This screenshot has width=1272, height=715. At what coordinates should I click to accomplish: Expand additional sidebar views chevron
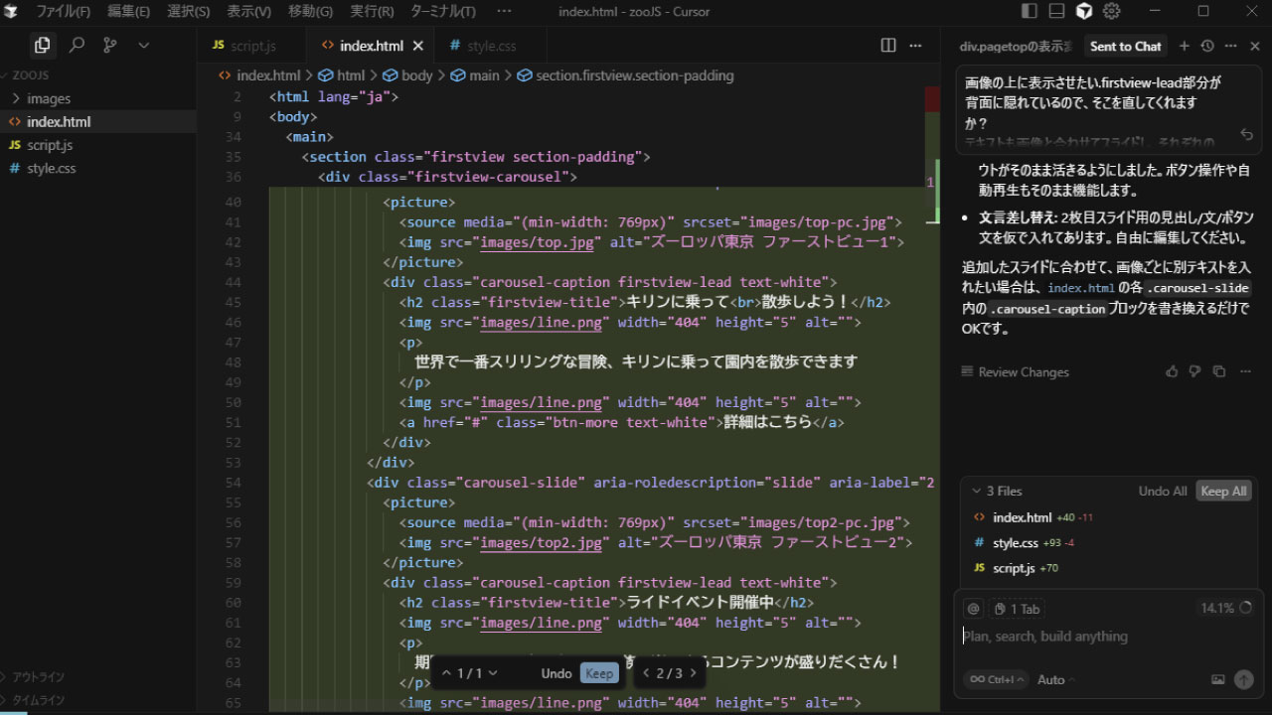(x=143, y=45)
